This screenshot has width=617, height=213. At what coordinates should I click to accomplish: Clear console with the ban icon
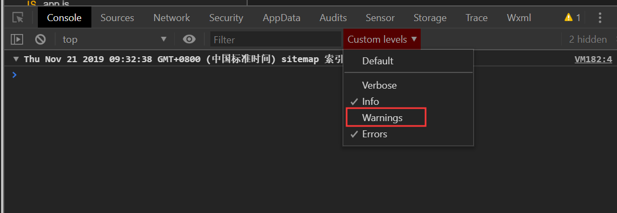click(40, 39)
